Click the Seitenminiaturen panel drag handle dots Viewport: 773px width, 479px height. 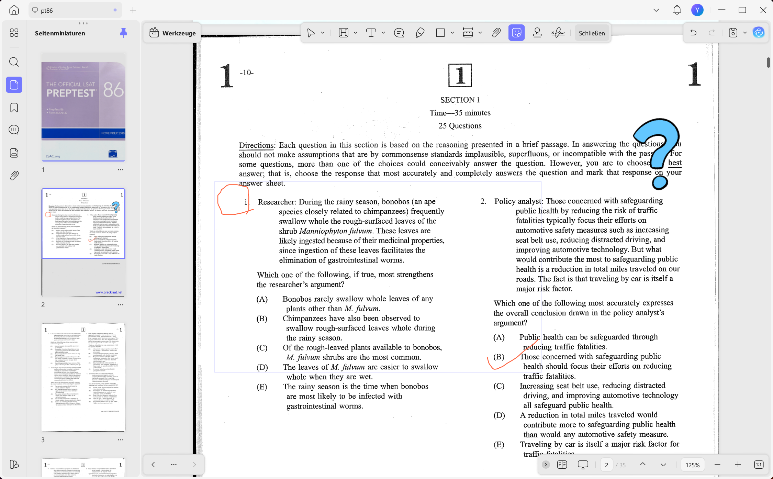click(x=83, y=23)
